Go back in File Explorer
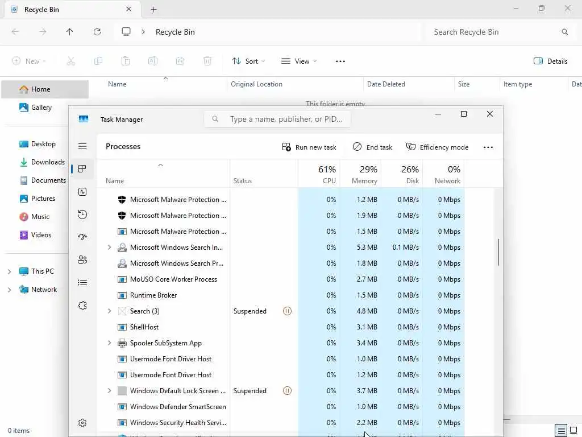 15,32
